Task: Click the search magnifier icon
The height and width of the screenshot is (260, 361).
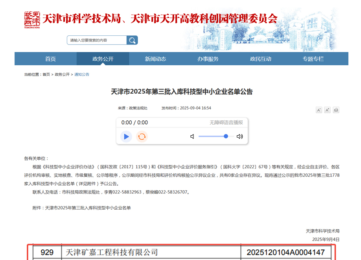Action: [132, 40]
